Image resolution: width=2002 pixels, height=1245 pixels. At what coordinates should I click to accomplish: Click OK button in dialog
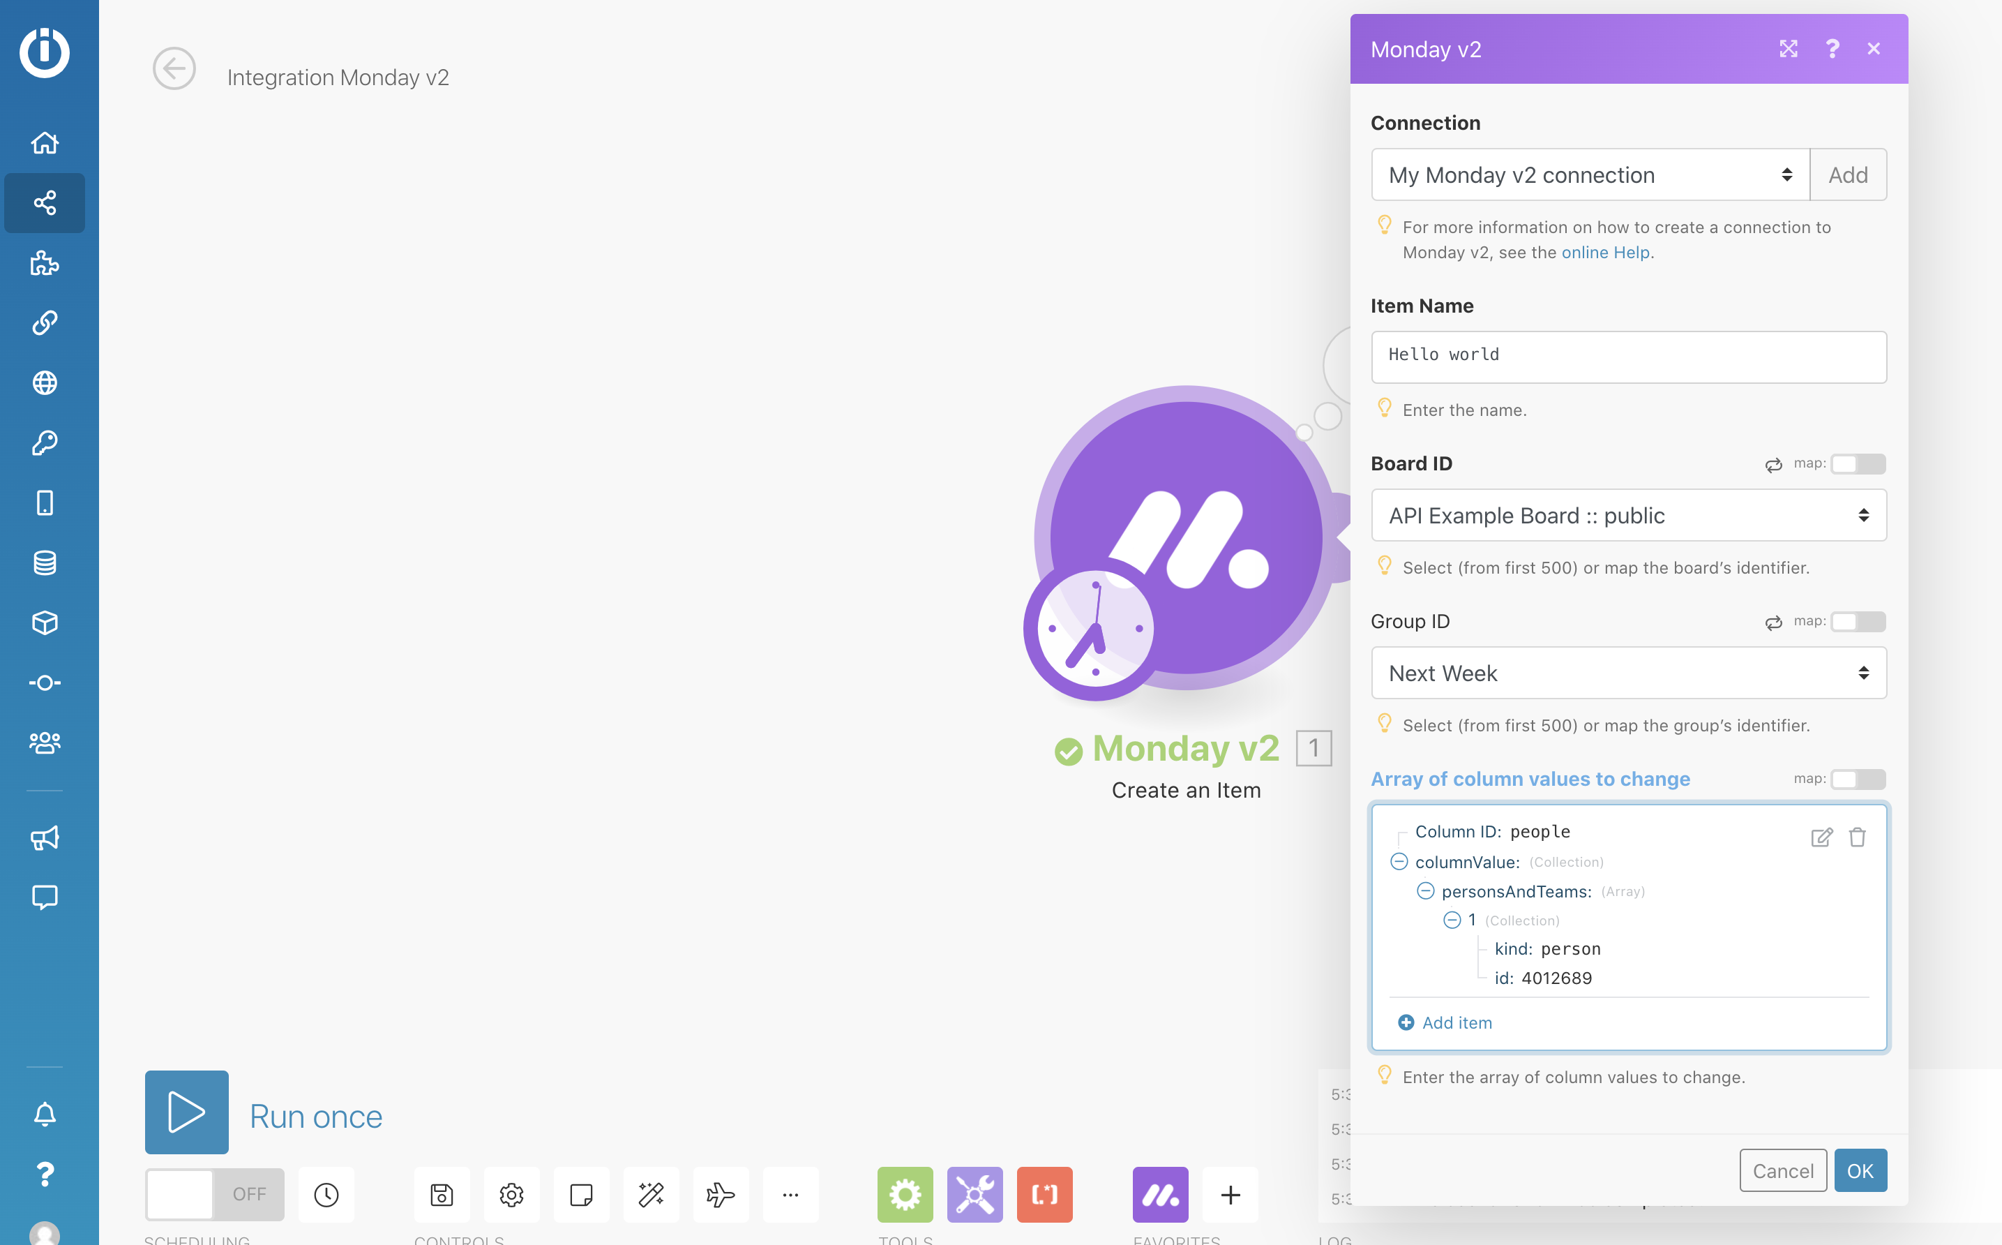1860,1170
